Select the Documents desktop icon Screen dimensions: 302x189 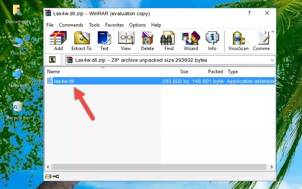tap(18, 14)
